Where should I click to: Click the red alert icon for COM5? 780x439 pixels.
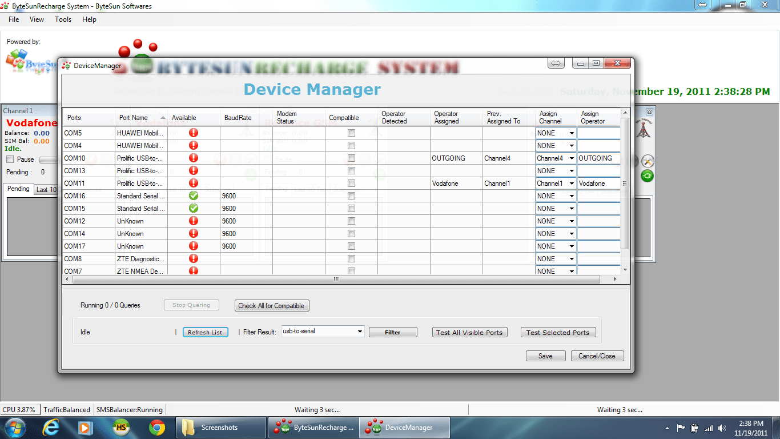(194, 133)
